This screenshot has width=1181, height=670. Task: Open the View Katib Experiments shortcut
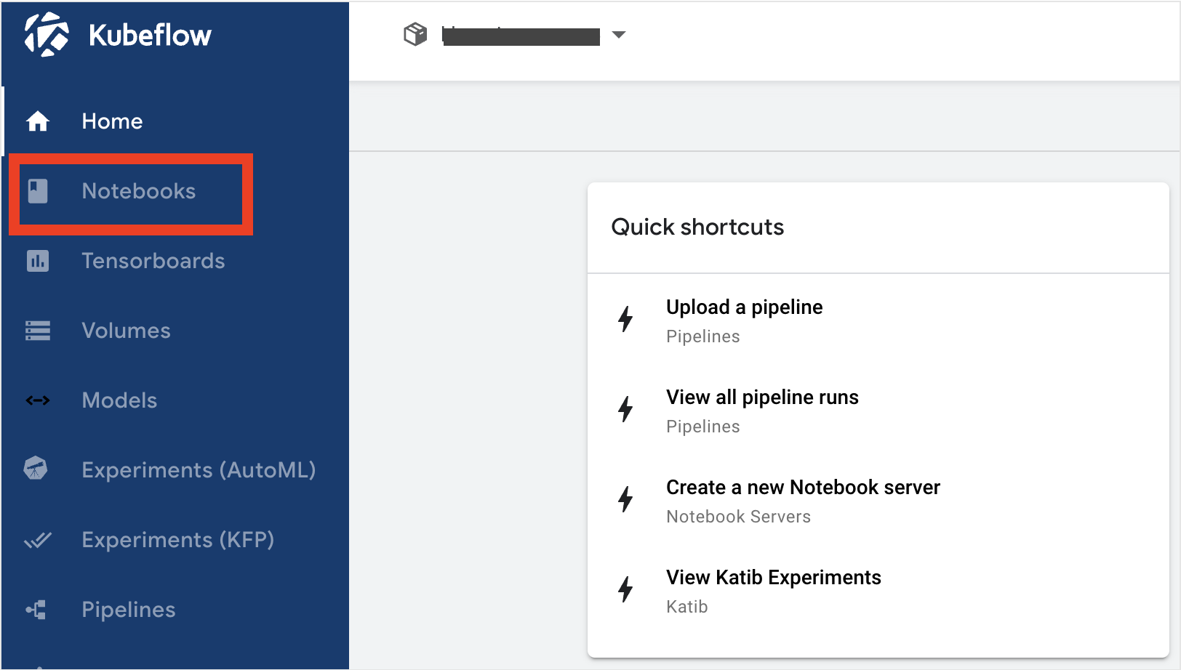tap(773, 578)
